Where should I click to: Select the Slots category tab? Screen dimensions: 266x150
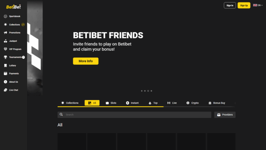(x=111, y=103)
